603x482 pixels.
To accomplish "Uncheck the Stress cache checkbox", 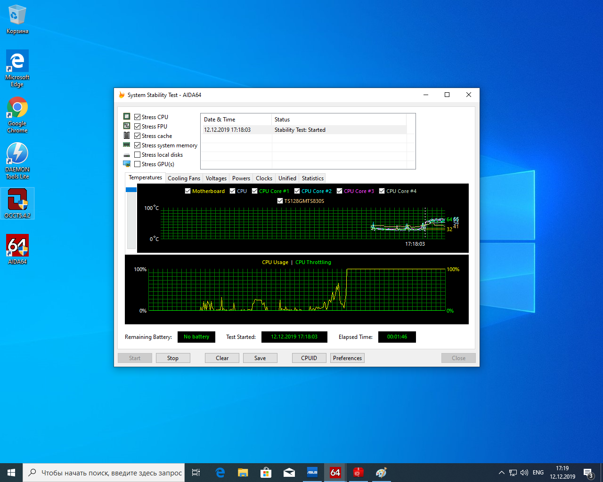I will tap(138, 136).
